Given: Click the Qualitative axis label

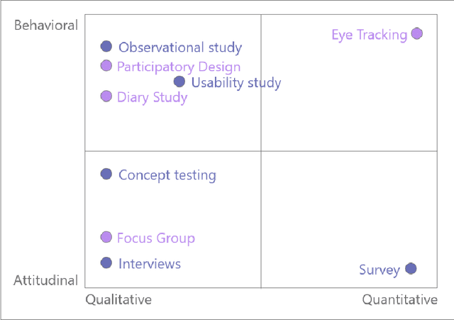Looking at the screenshot, I should pyautogui.click(x=118, y=299).
